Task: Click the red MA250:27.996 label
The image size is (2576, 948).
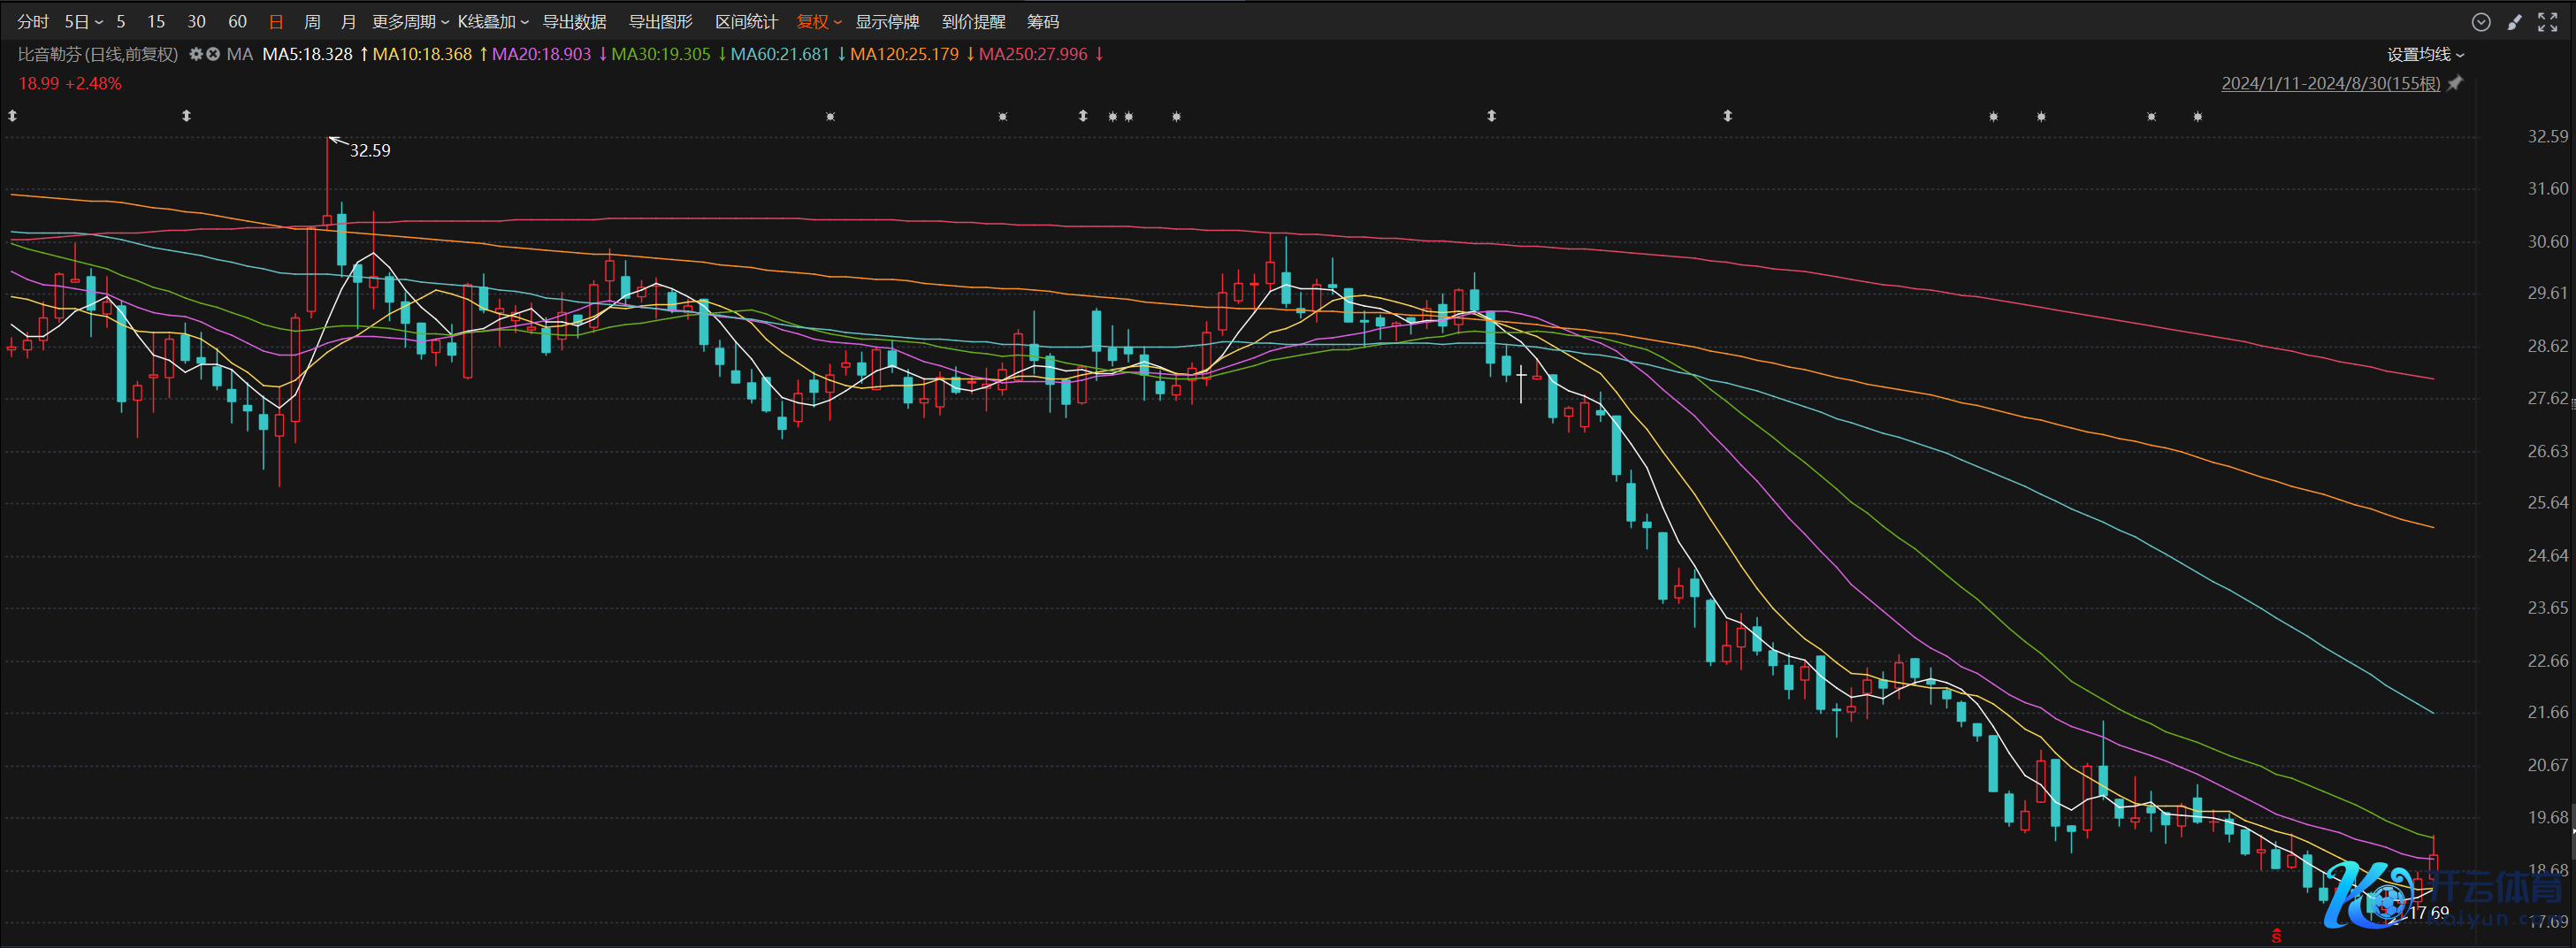Action: pyautogui.click(x=1033, y=54)
